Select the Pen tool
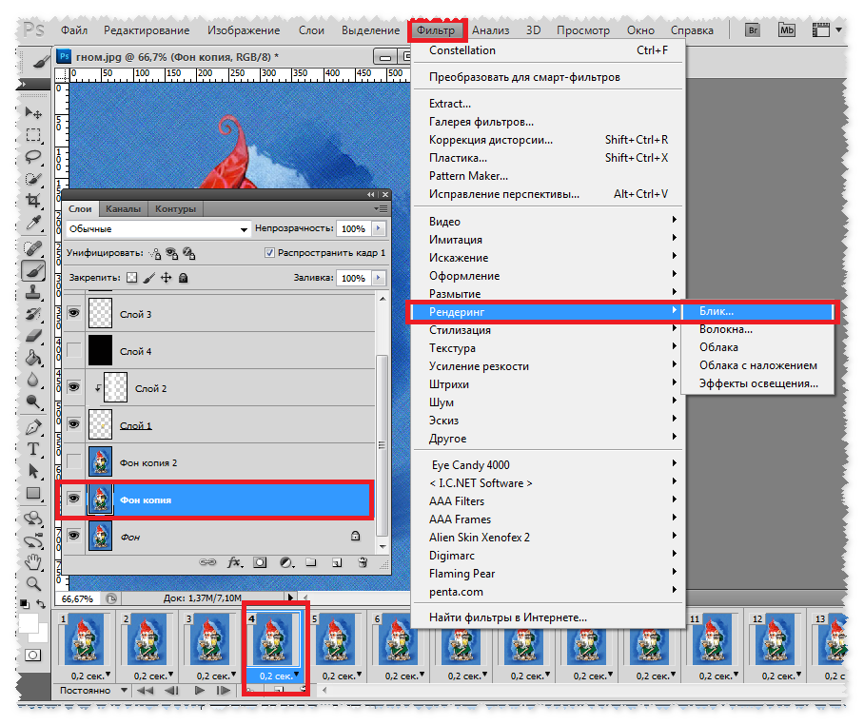This screenshot has width=864, height=725. pyautogui.click(x=33, y=427)
